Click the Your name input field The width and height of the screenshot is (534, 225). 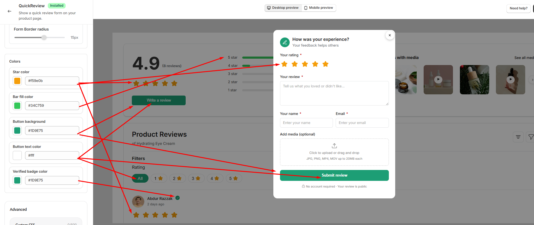[x=306, y=123]
